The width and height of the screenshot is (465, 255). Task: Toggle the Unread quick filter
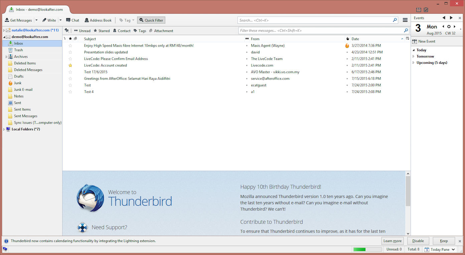coord(82,31)
